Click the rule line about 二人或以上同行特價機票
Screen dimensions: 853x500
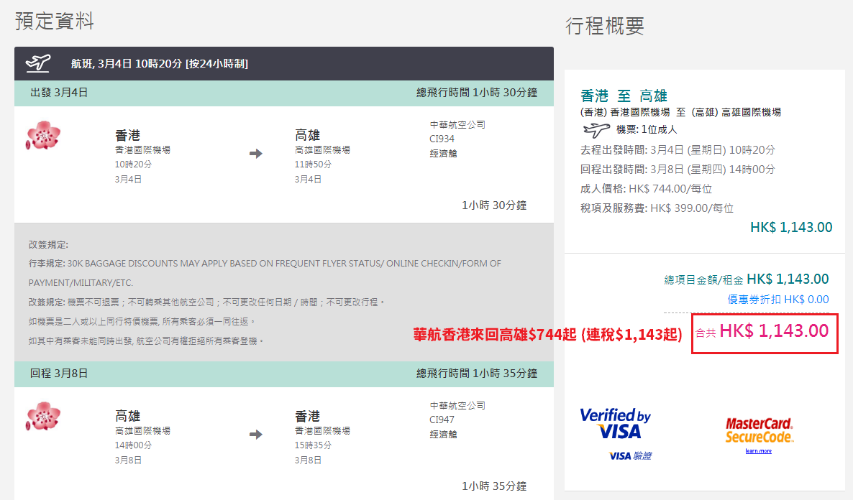pos(142,322)
